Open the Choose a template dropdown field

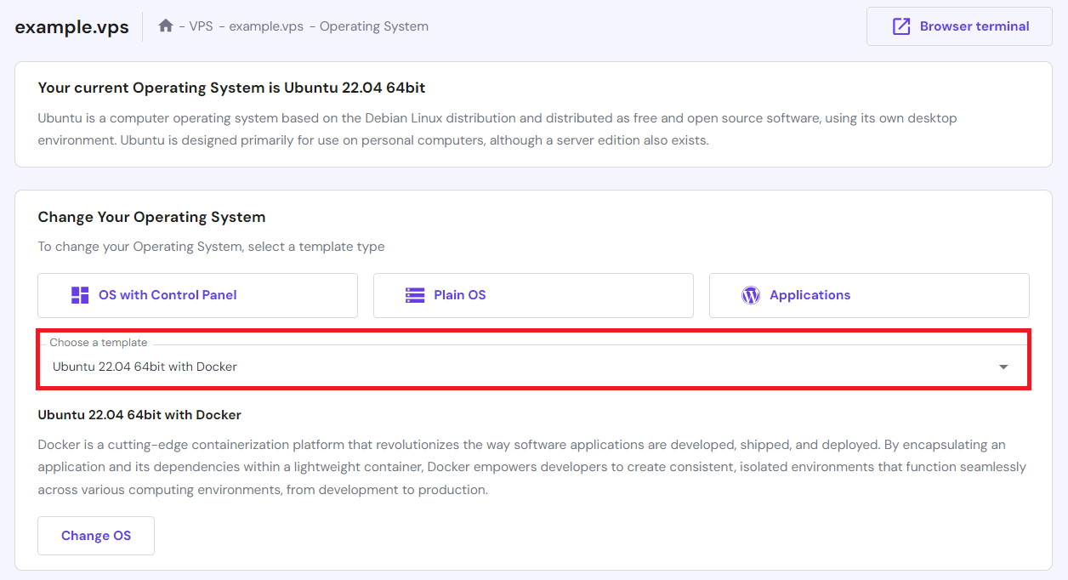click(x=510, y=367)
